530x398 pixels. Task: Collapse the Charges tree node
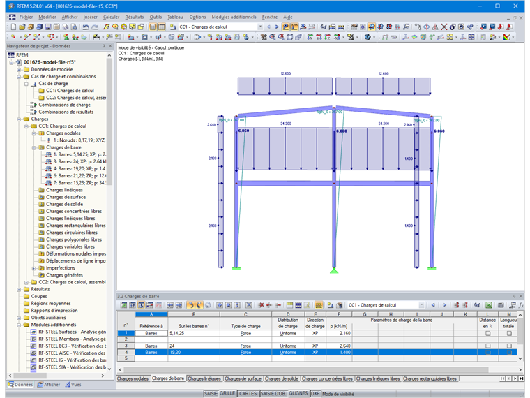(x=19, y=119)
